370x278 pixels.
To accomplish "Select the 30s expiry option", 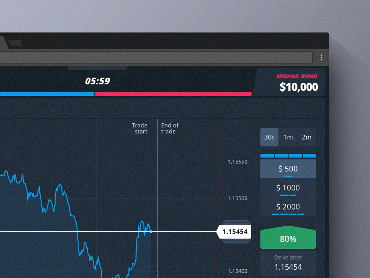I will pyautogui.click(x=269, y=137).
